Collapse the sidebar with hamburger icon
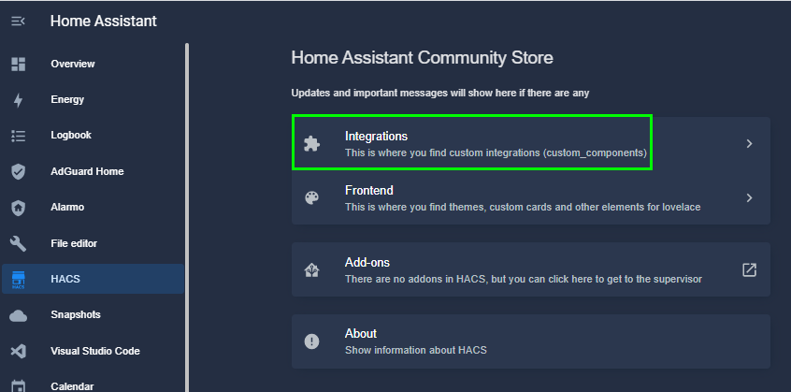 [18, 22]
